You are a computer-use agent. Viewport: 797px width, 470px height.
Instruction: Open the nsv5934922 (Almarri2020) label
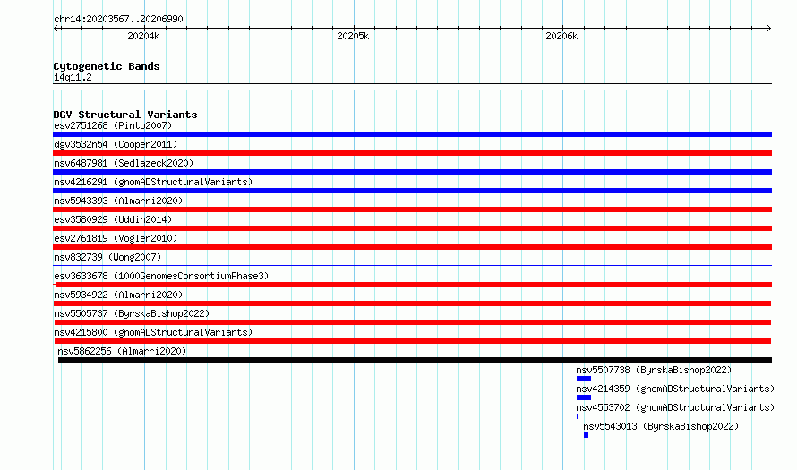click(118, 295)
